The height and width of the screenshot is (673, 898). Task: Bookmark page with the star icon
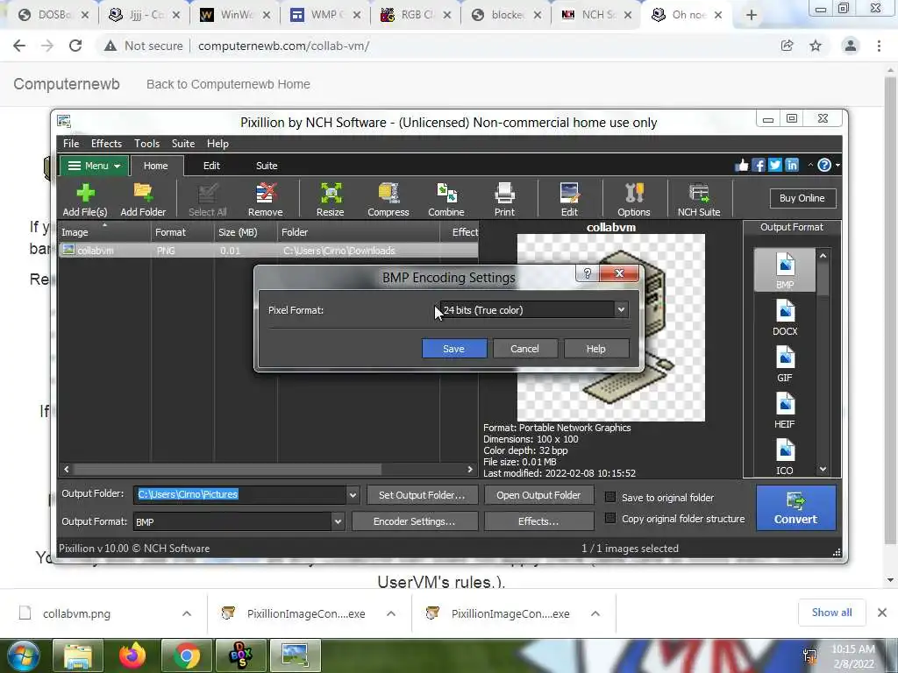(x=816, y=46)
